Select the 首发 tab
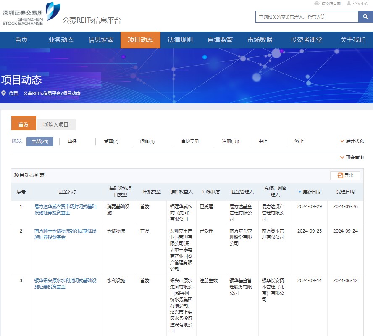This screenshot has height=336, width=373. 24,124
